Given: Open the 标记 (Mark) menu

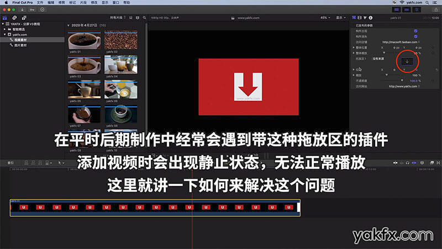Looking at the screenshot, I should (72, 2).
